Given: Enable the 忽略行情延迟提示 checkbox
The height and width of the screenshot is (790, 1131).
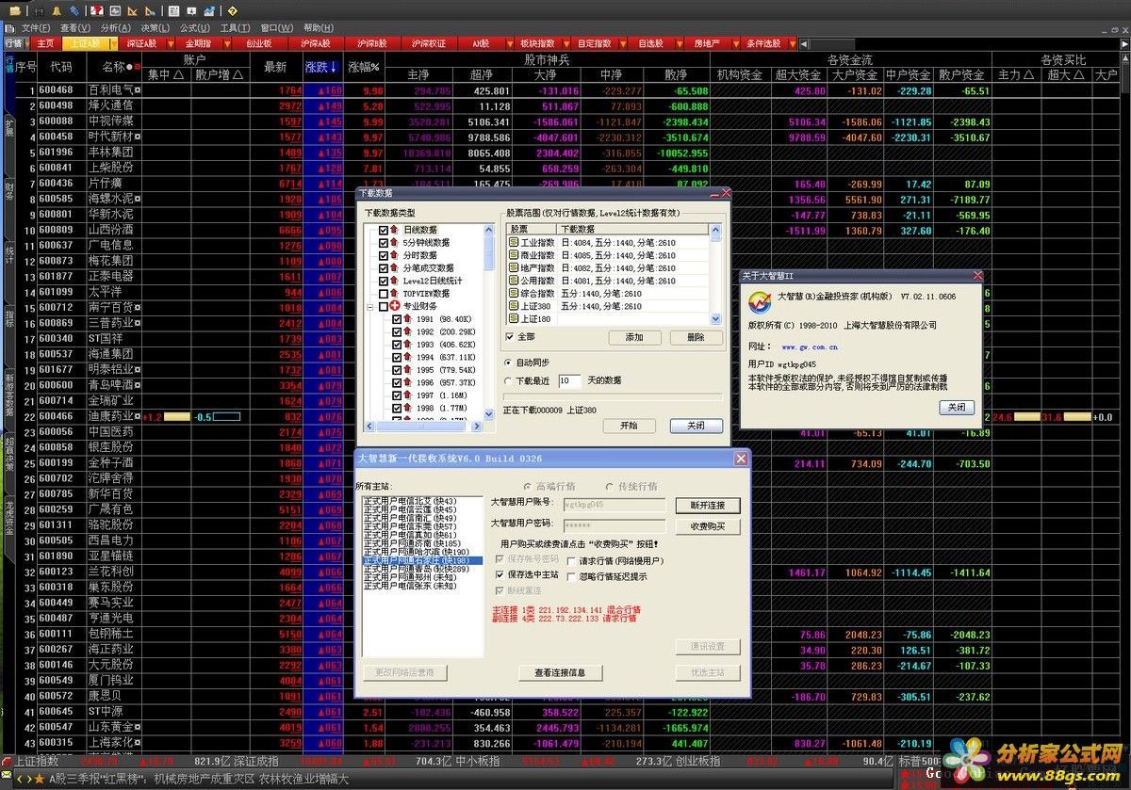Looking at the screenshot, I should click(x=571, y=576).
